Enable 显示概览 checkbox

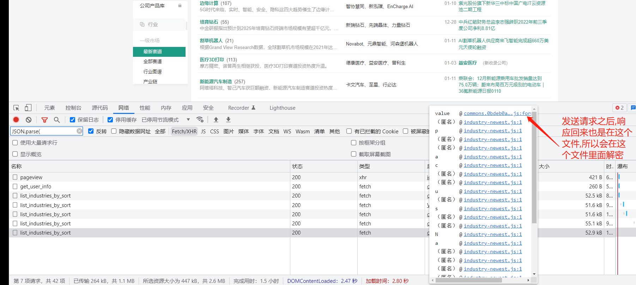[x=15, y=154]
